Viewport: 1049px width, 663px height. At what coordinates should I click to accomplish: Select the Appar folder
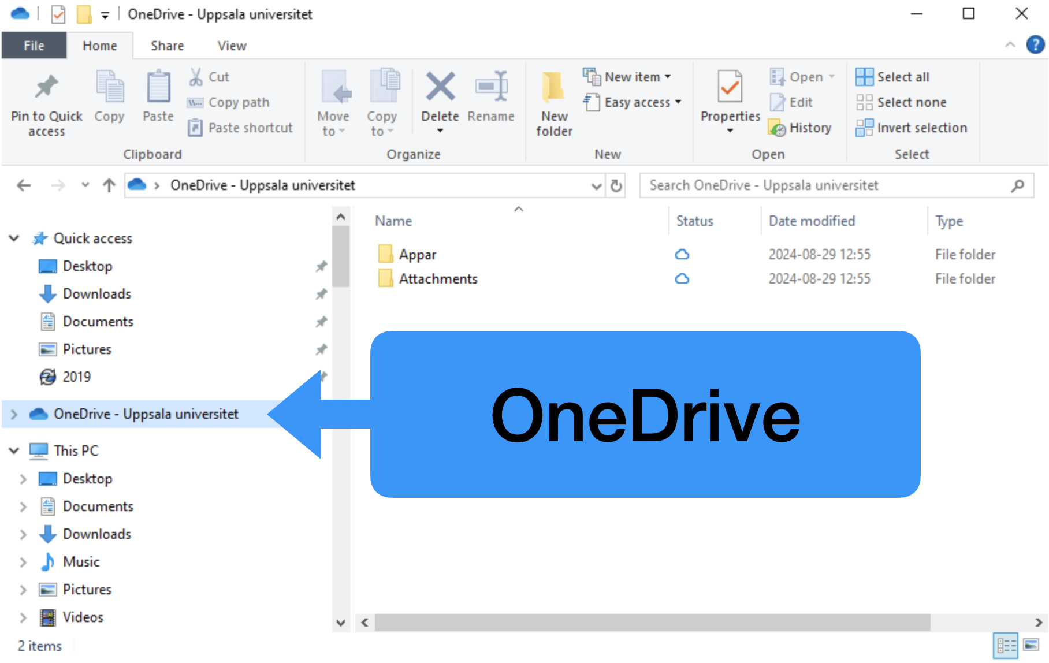[418, 255]
